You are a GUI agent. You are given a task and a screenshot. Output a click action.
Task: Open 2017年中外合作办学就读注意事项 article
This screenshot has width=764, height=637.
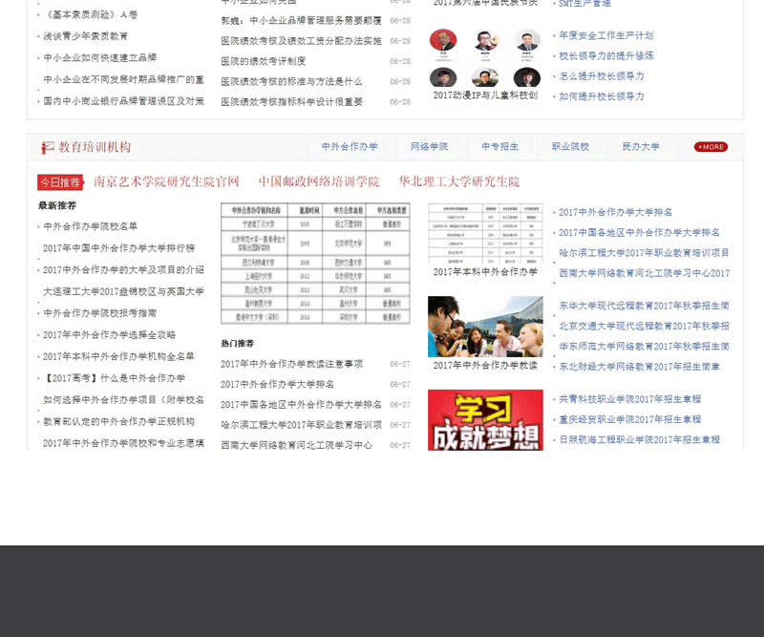(291, 364)
